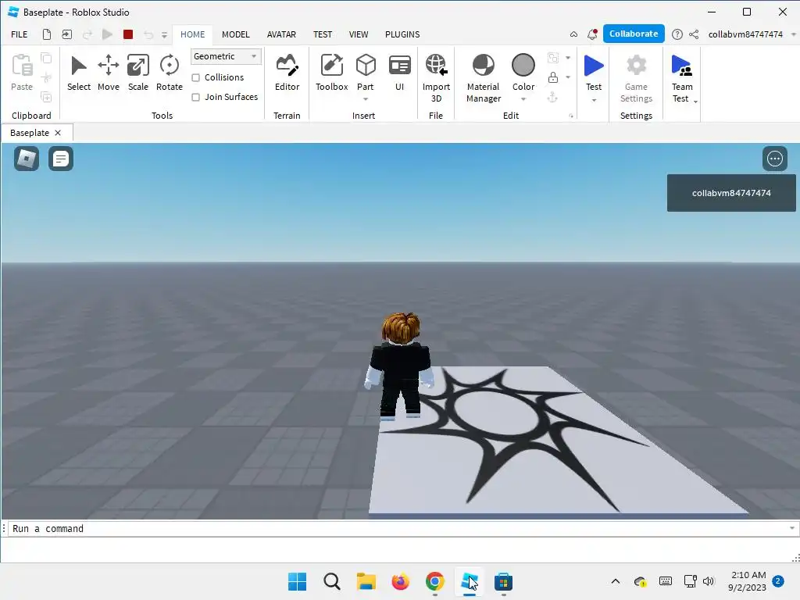800x600 pixels.
Task: Open the Windows Start menu
Action: click(x=297, y=581)
